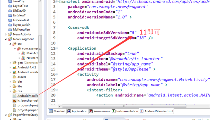Fold the application element on line 11
This screenshot has width=210, height=120.
57,48
